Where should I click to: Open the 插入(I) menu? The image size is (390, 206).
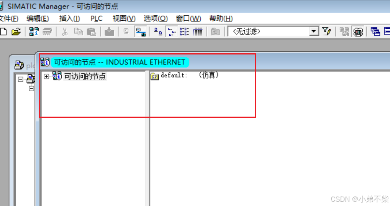pos(69,18)
